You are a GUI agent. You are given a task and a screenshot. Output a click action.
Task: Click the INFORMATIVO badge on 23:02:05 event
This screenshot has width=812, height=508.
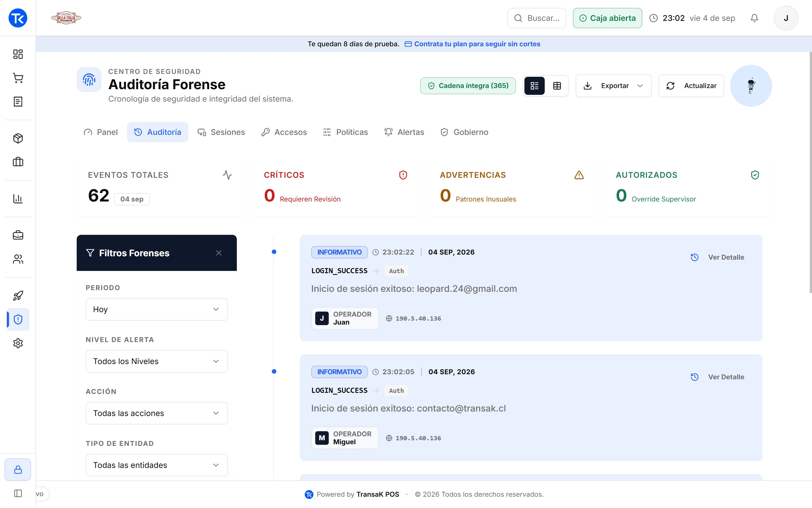tap(339, 372)
